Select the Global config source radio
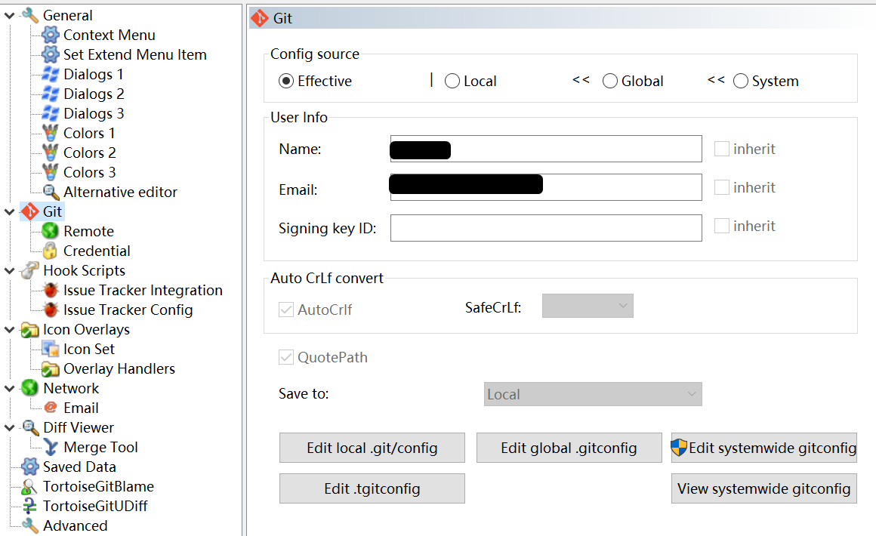Viewport: 876px width, 536px height. click(x=610, y=81)
